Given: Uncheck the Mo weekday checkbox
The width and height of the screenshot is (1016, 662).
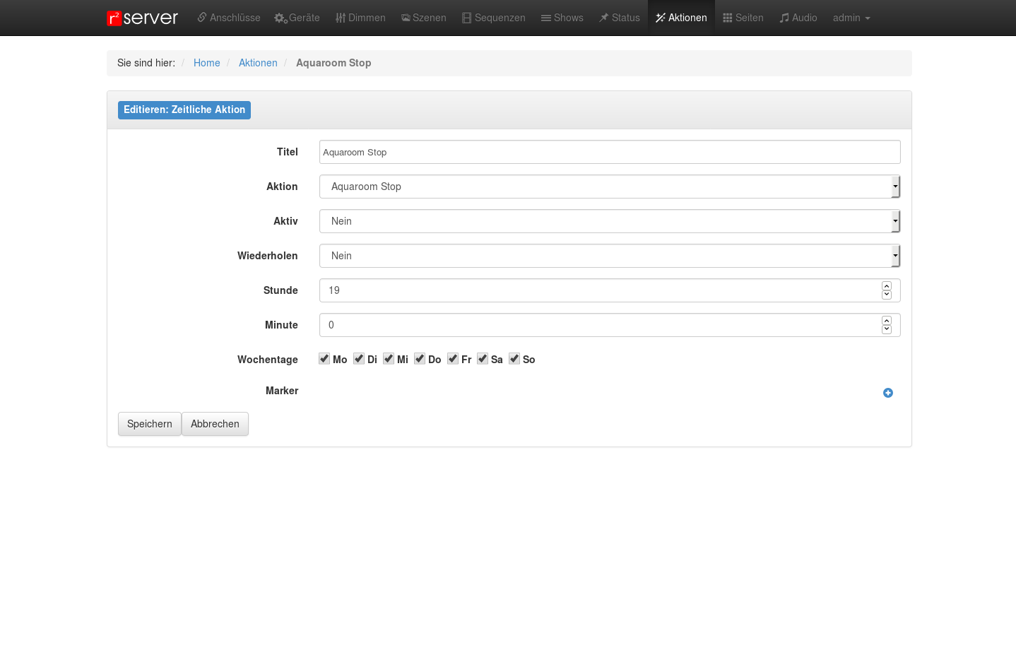Looking at the screenshot, I should [x=324, y=359].
